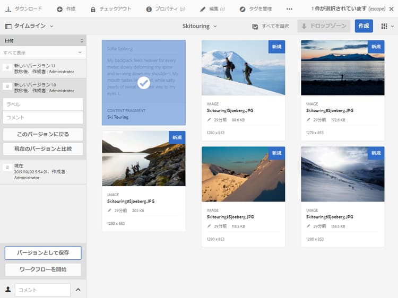Viewport: 398px width, 298px height.
Task: Click the pencil icon under Skitouring1Sjoeberg.JPG
Action: (209, 120)
